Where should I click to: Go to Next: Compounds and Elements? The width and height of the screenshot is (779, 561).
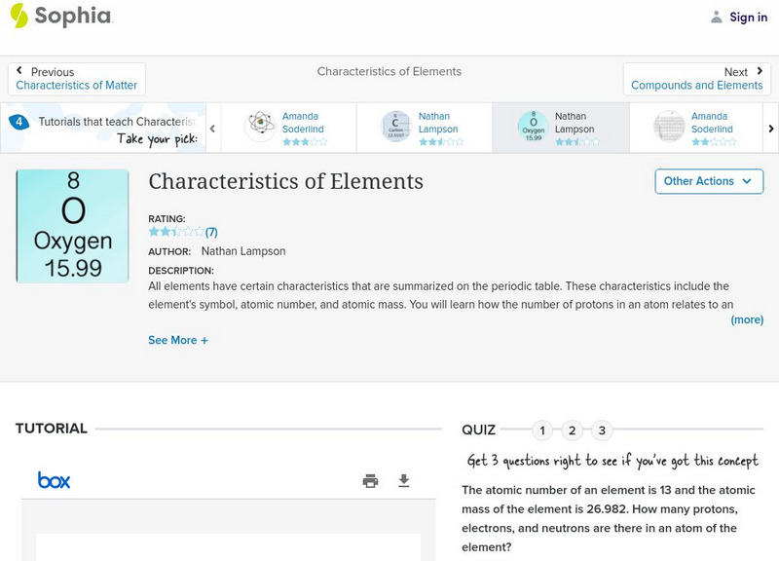point(696,79)
